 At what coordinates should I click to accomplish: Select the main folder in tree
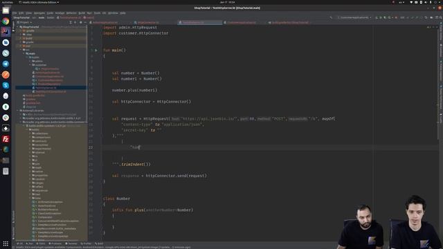click(51, 53)
